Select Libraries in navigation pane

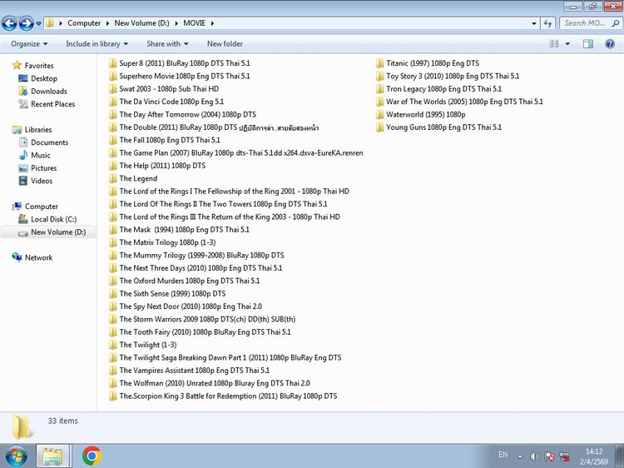pyautogui.click(x=38, y=129)
